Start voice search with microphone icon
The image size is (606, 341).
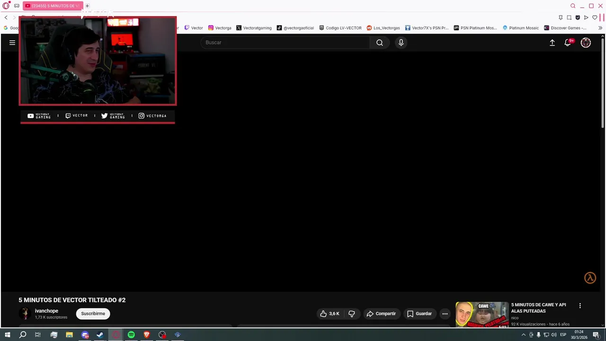point(401,43)
